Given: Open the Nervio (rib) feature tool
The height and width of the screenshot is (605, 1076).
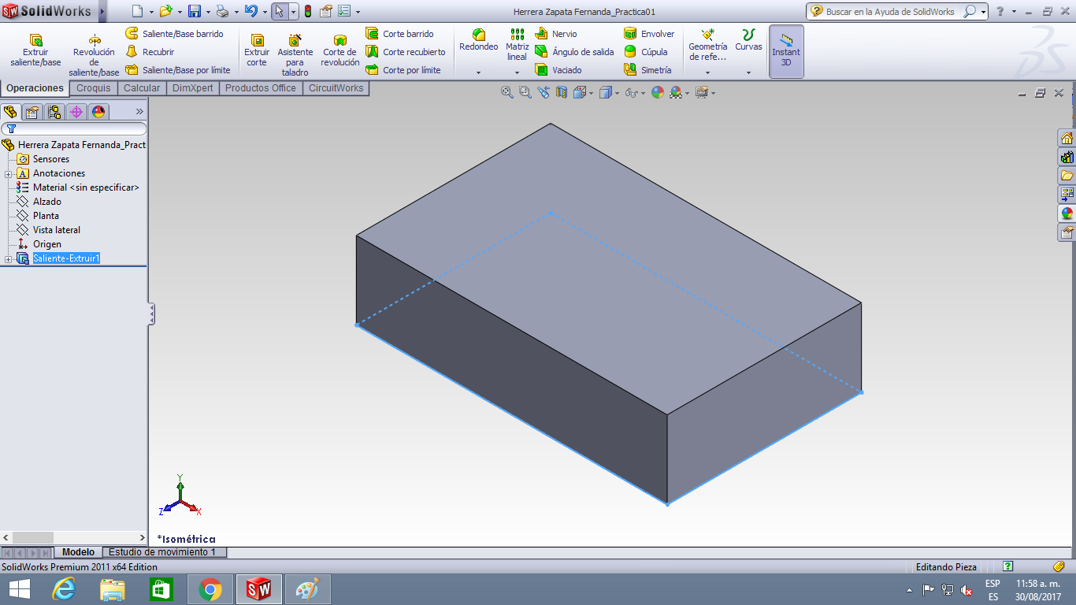Looking at the screenshot, I should [x=564, y=34].
